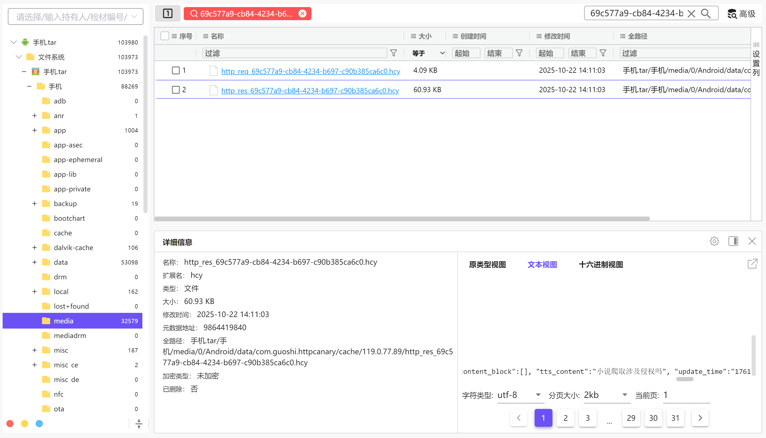Click the magnifier search icon in search box
This screenshot has height=438, width=766.
(x=706, y=14)
